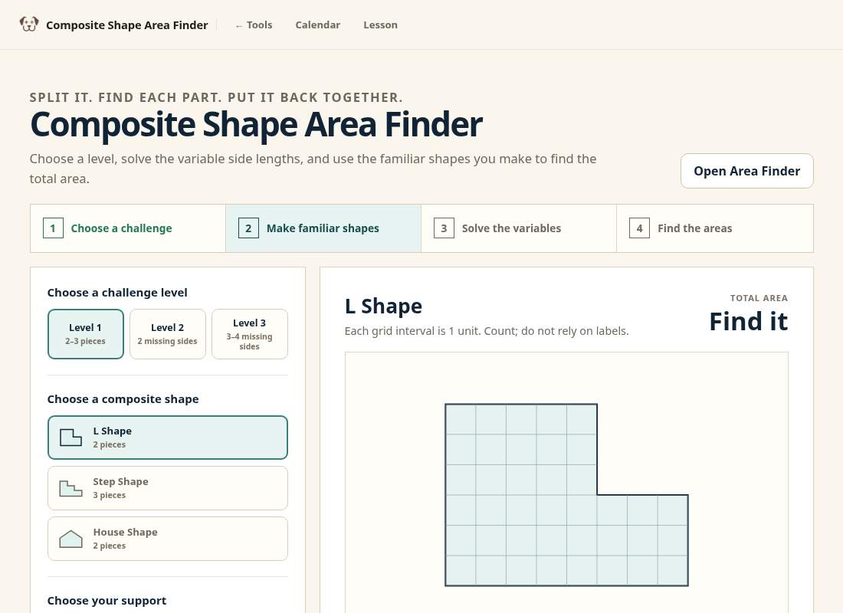Click the L Shape outline icon

[x=71, y=438]
